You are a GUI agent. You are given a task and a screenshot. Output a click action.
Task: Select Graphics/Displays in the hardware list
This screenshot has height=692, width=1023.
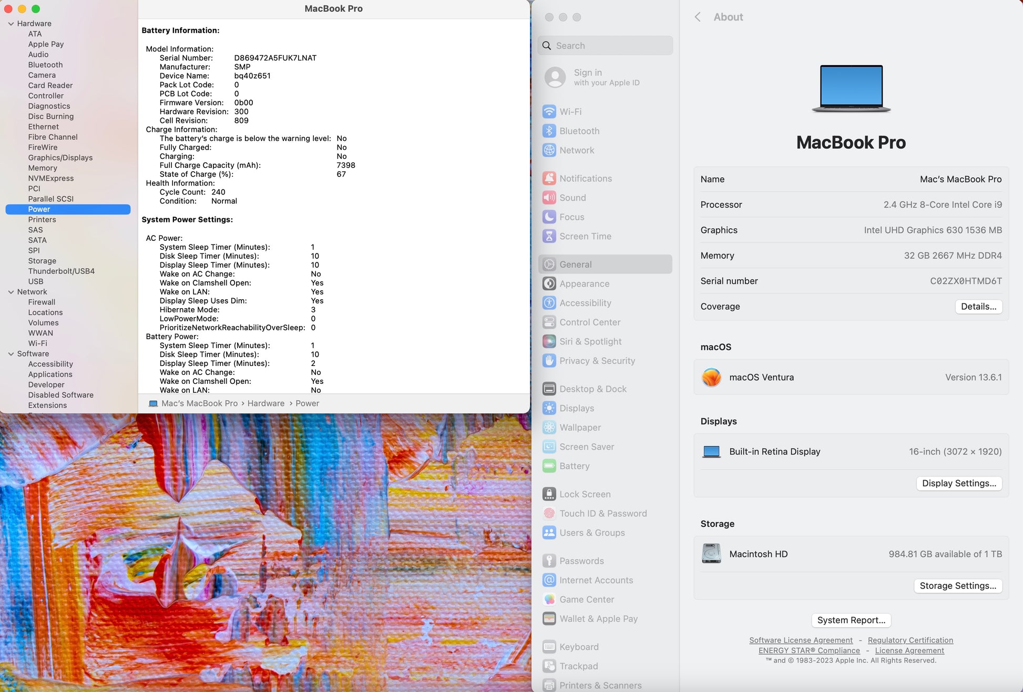pyautogui.click(x=60, y=158)
